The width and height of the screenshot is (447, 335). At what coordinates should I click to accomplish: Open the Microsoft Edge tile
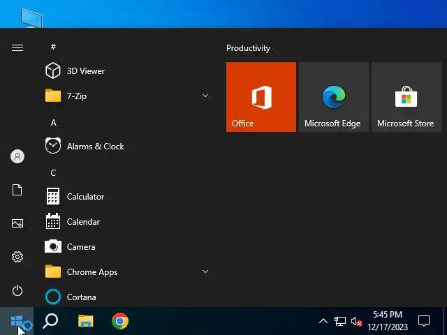pos(334,97)
